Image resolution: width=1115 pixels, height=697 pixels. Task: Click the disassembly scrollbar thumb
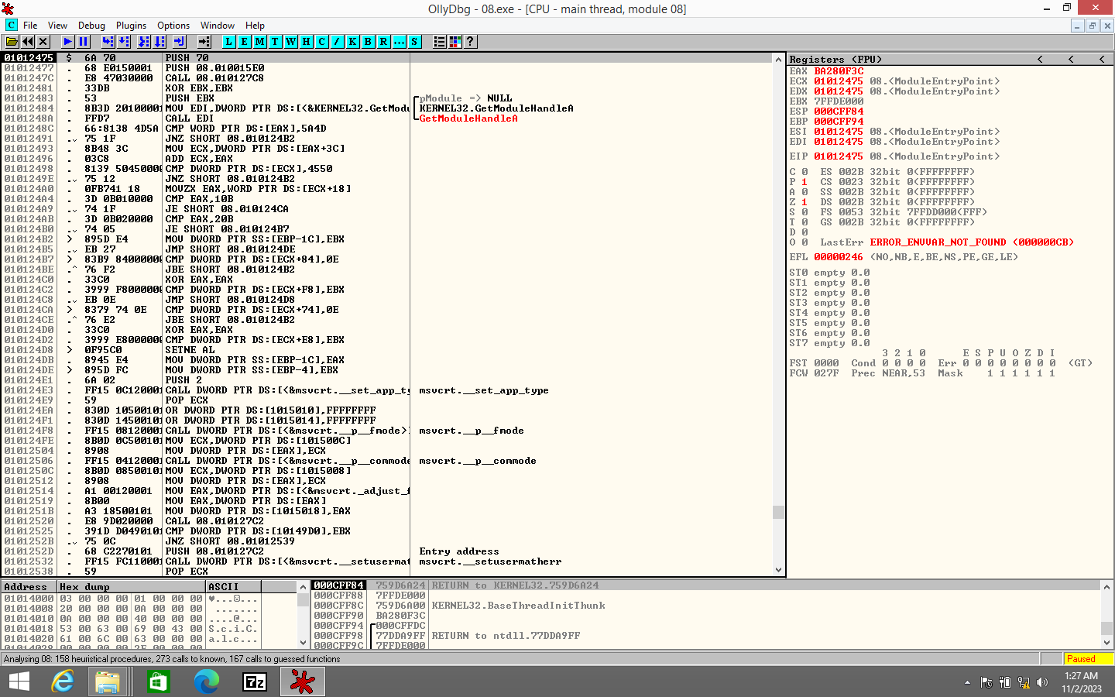click(x=778, y=512)
